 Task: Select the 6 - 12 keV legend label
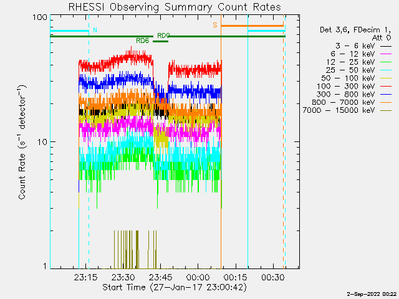tap(353, 54)
